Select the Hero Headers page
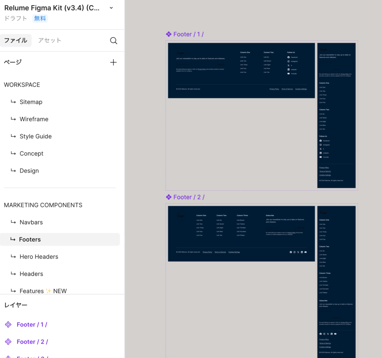The height and width of the screenshot is (358, 382). coord(39,256)
